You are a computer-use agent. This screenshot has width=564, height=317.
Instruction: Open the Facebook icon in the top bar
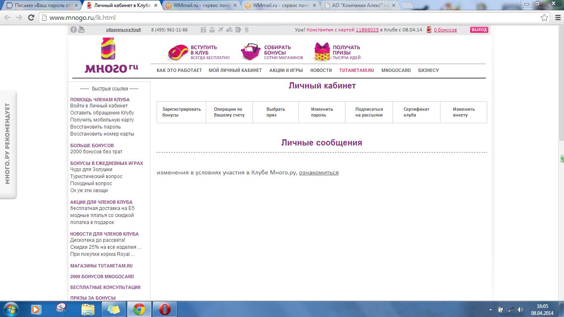pyautogui.click(x=74, y=30)
